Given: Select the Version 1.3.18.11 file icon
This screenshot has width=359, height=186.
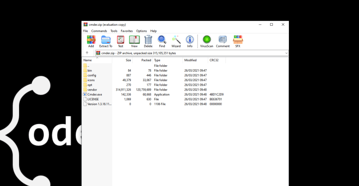Looking at the screenshot, I should click(85, 104).
